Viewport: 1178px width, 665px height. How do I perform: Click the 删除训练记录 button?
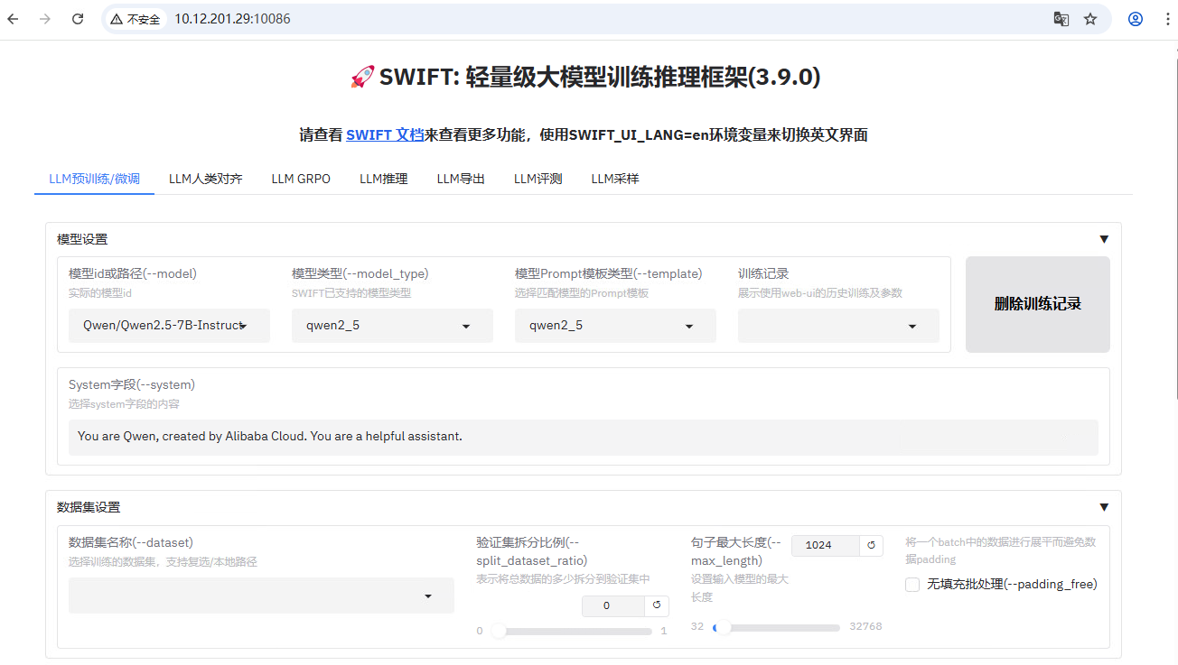(1037, 304)
